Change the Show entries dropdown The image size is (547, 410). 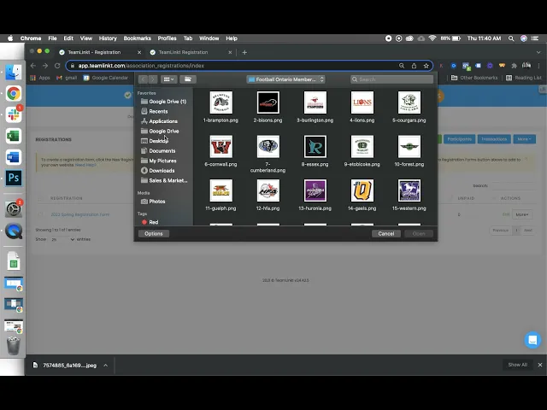click(x=62, y=239)
